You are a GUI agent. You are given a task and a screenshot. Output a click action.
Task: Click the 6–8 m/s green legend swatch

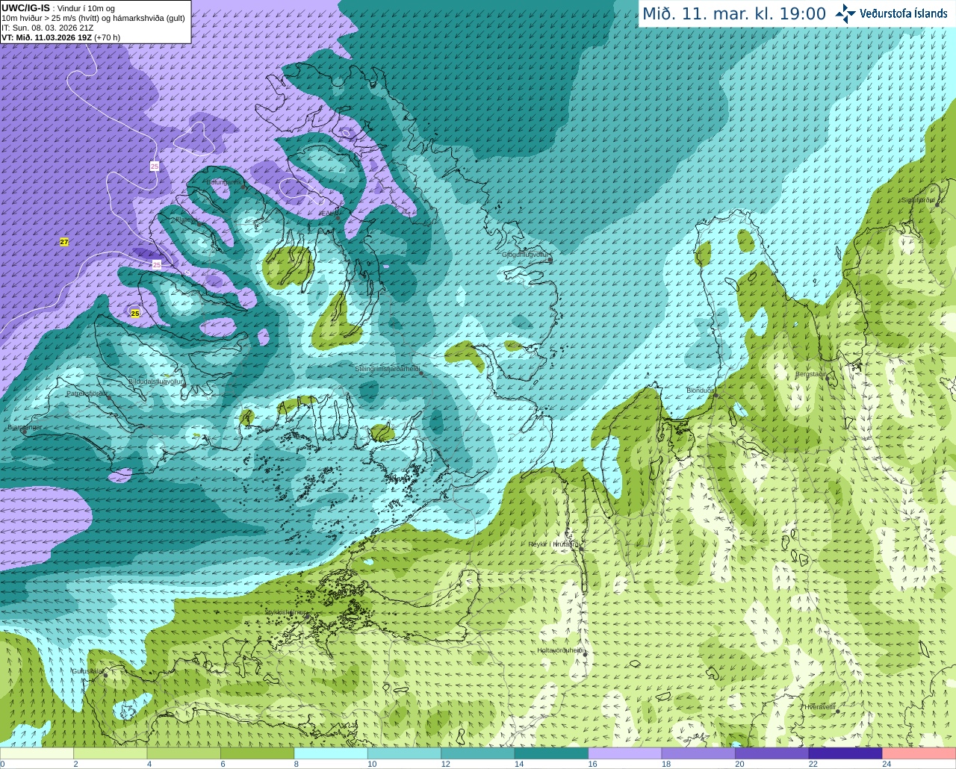coord(258,753)
